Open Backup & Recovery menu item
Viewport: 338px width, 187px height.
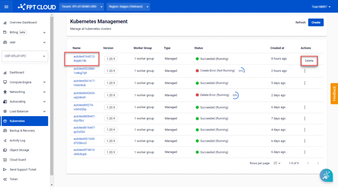[22, 131]
